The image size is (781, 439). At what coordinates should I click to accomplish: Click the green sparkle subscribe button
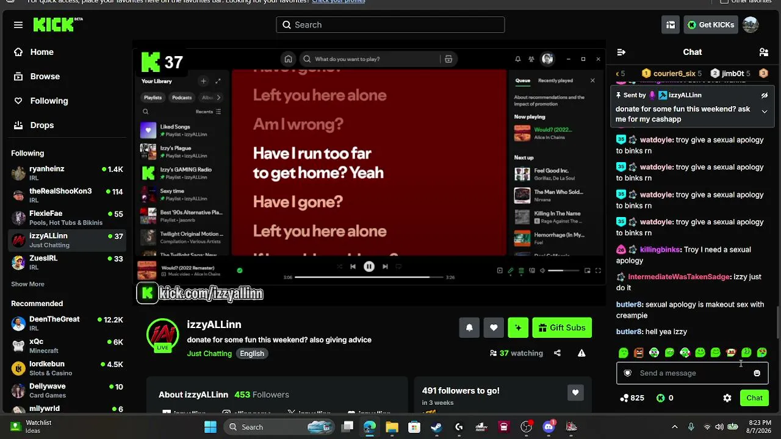[x=518, y=327]
